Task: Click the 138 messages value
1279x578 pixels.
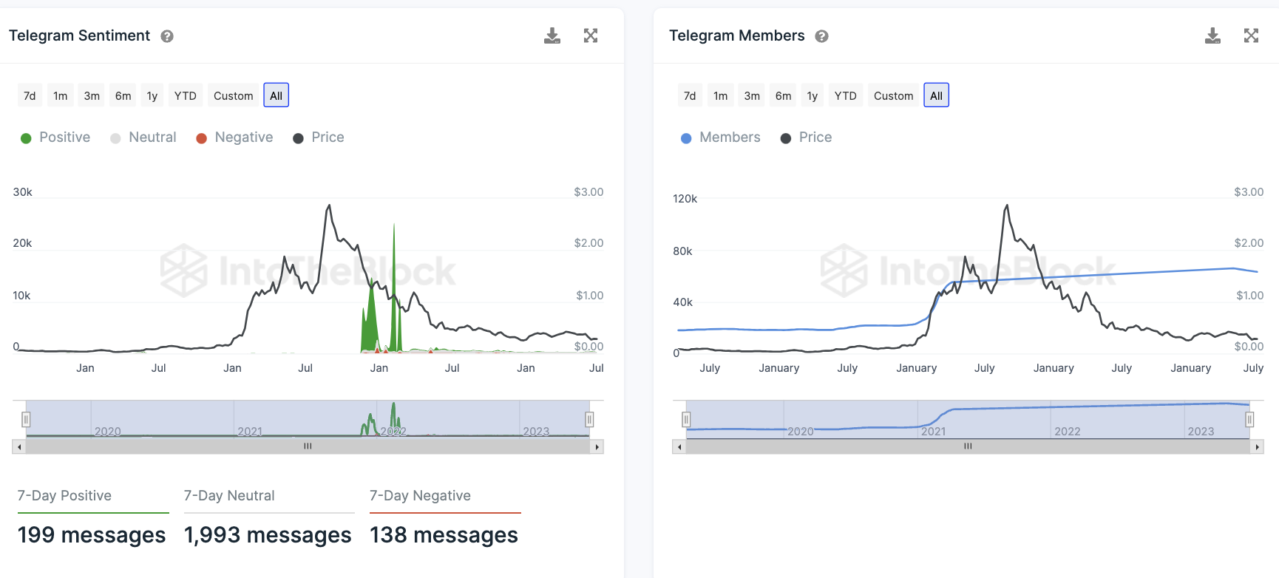Action: tap(444, 535)
